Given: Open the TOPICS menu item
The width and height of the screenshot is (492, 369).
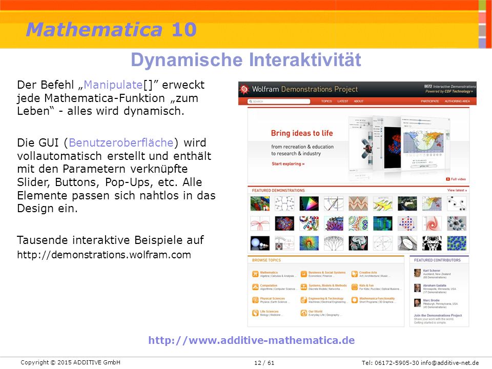Looking at the screenshot, I should (326, 101).
